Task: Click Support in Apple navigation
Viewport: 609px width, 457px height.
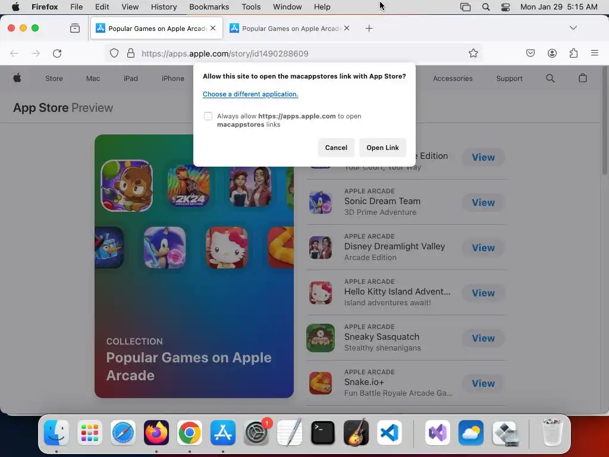Action: [x=509, y=79]
